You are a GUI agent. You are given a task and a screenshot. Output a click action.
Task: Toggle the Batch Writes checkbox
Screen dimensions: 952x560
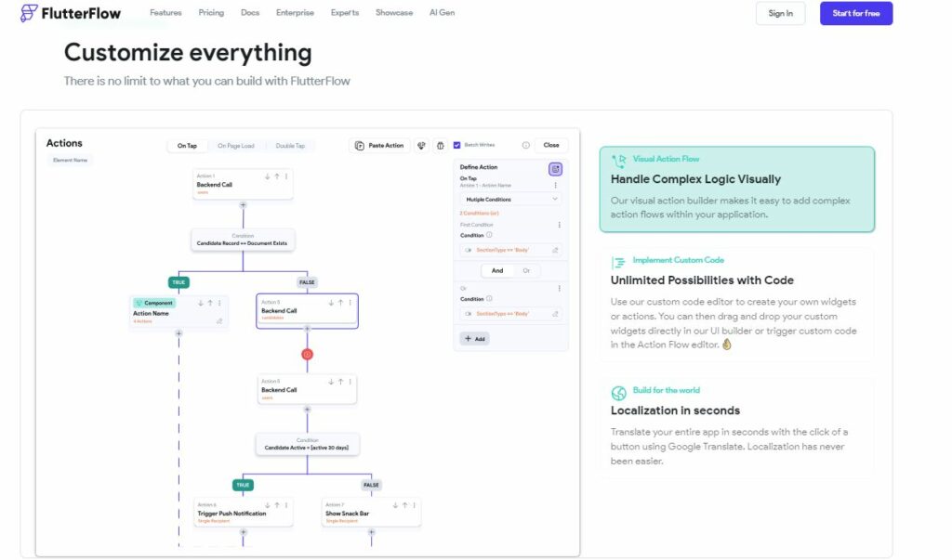click(x=456, y=145)
